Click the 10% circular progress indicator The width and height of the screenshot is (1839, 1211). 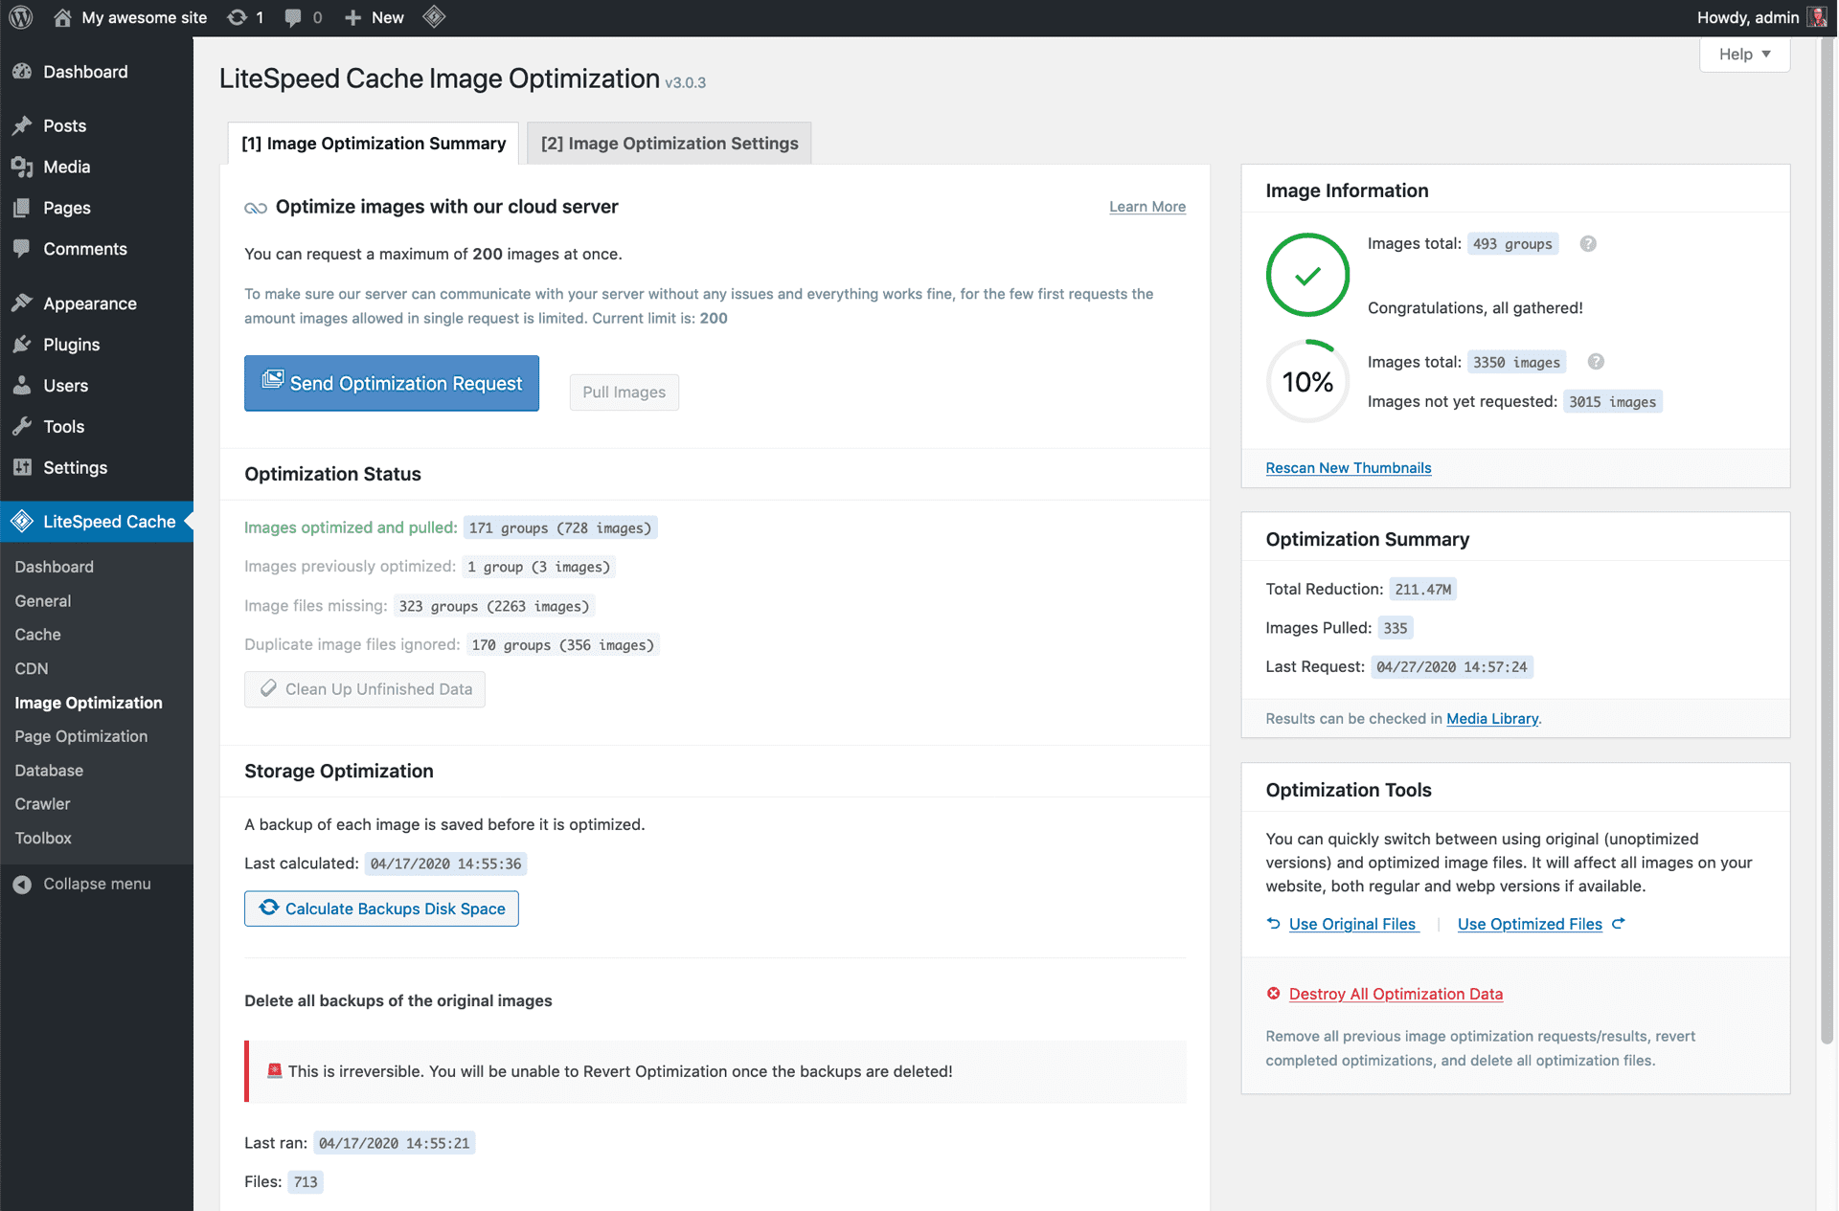[1305, 381]
